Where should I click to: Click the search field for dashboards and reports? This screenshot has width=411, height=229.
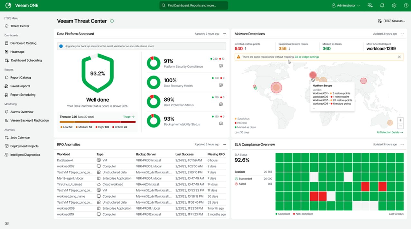coord(194,5)
